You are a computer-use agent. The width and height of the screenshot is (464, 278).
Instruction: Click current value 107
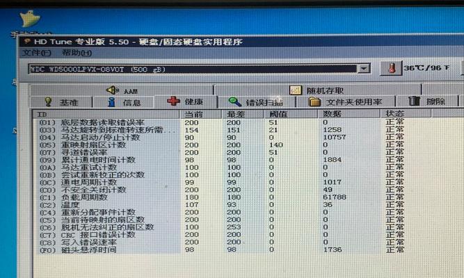tap(191, 204)
